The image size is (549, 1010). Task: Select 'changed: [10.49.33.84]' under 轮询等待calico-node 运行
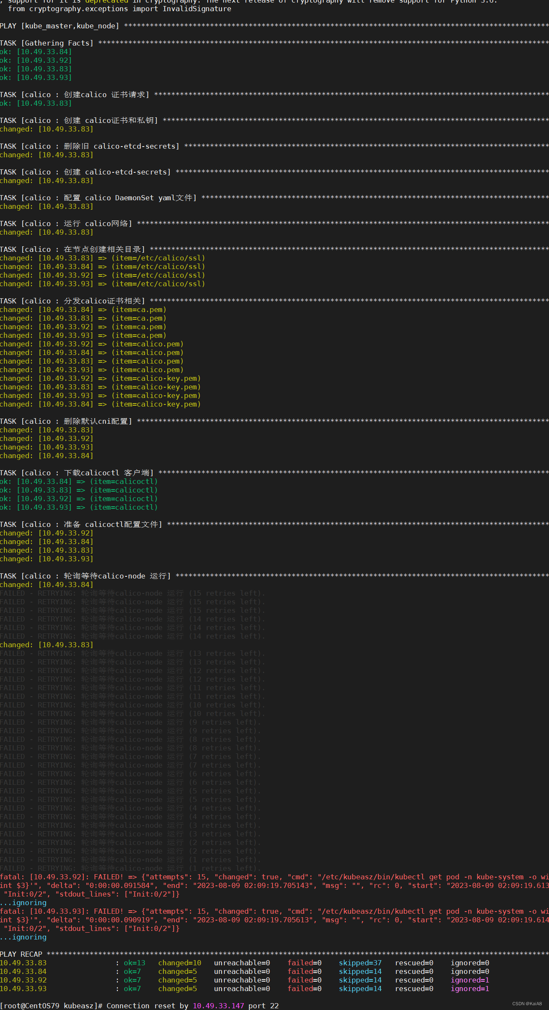click(46, 585)
